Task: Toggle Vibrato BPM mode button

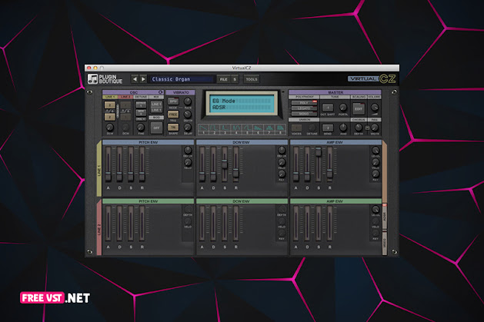Action: coord(173,101)
